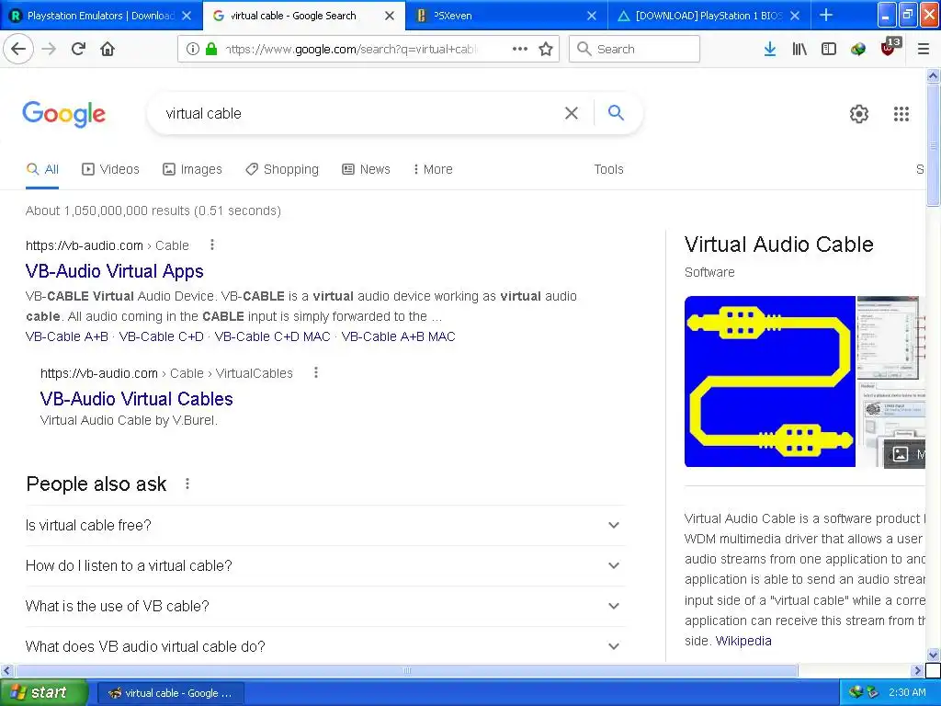The width and height of the screenshot is (941, 706).
Task: Open the Firefox downloads arrow
Action: coord(770,49)
